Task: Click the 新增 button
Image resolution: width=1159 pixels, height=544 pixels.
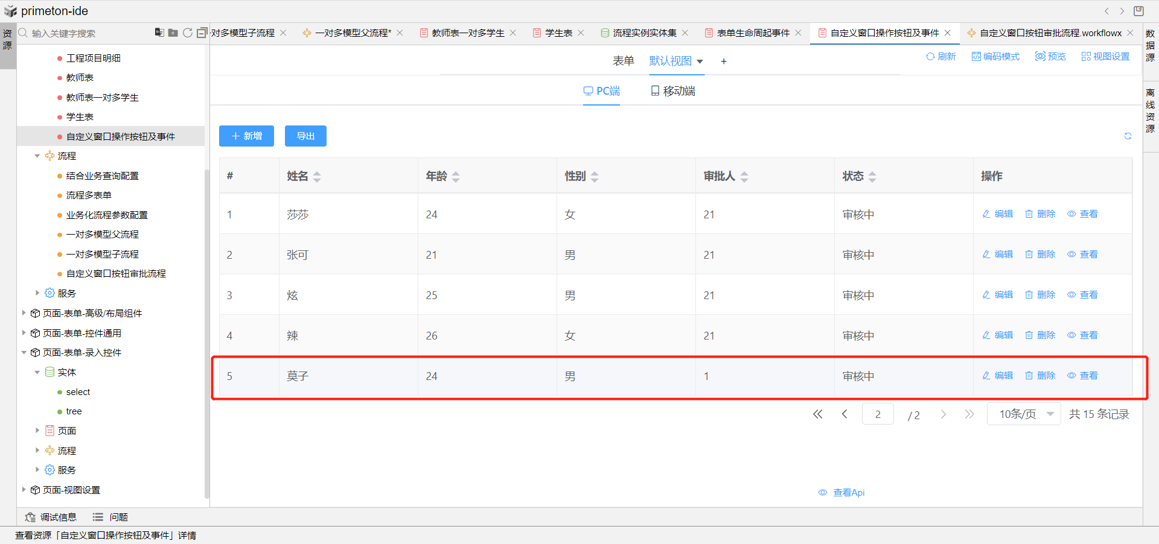Action: click(x=246, y=136)
